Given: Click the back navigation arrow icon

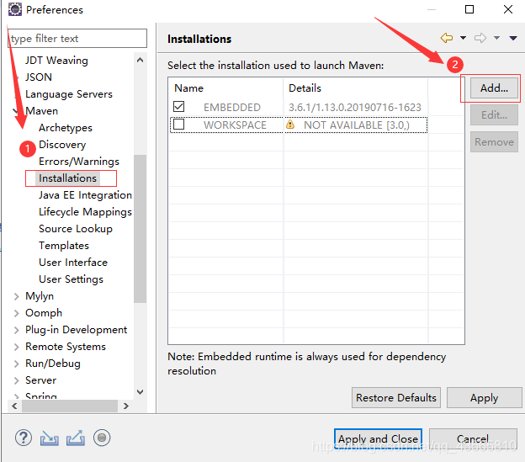Looking at the screenshot, I should (447, 38).
